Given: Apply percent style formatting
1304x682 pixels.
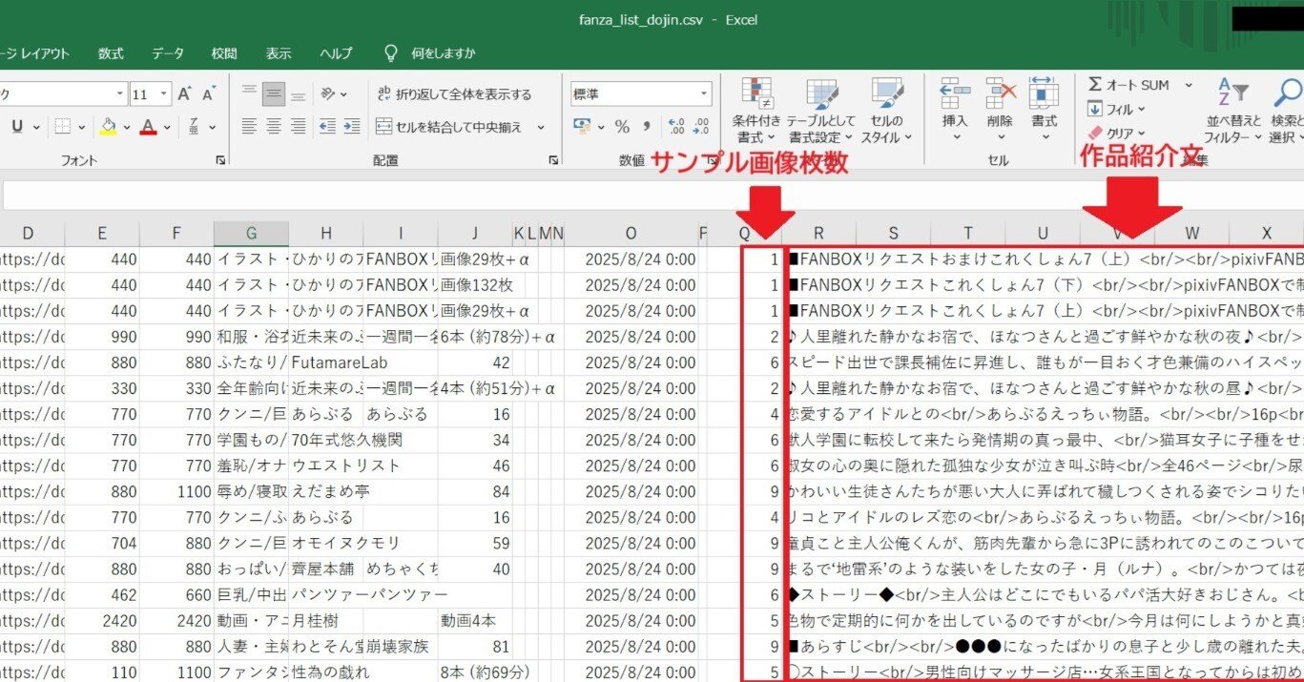Looking at the screenshot, I should click(x=623, y=125).
